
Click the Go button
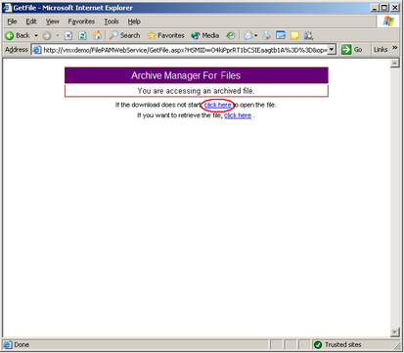pyautogui.click(x=352, y=50)
